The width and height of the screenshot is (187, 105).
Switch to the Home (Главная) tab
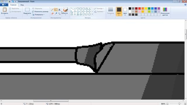click(x=13, y=5)
